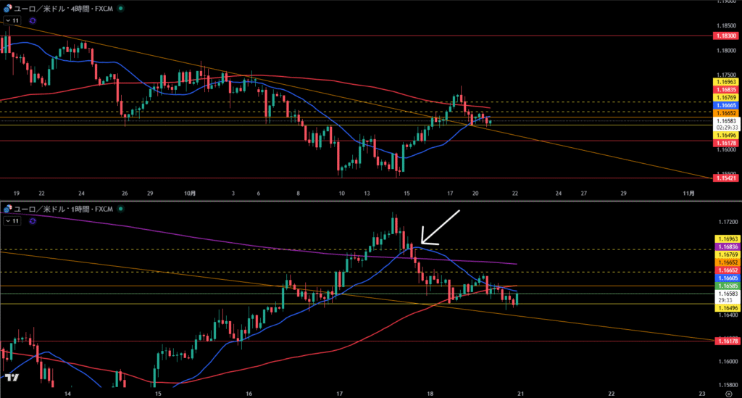
Task: Expand the 11 indicators legend on the 4-hour chart
Action: pyautogui.click(x=12, y=21)
